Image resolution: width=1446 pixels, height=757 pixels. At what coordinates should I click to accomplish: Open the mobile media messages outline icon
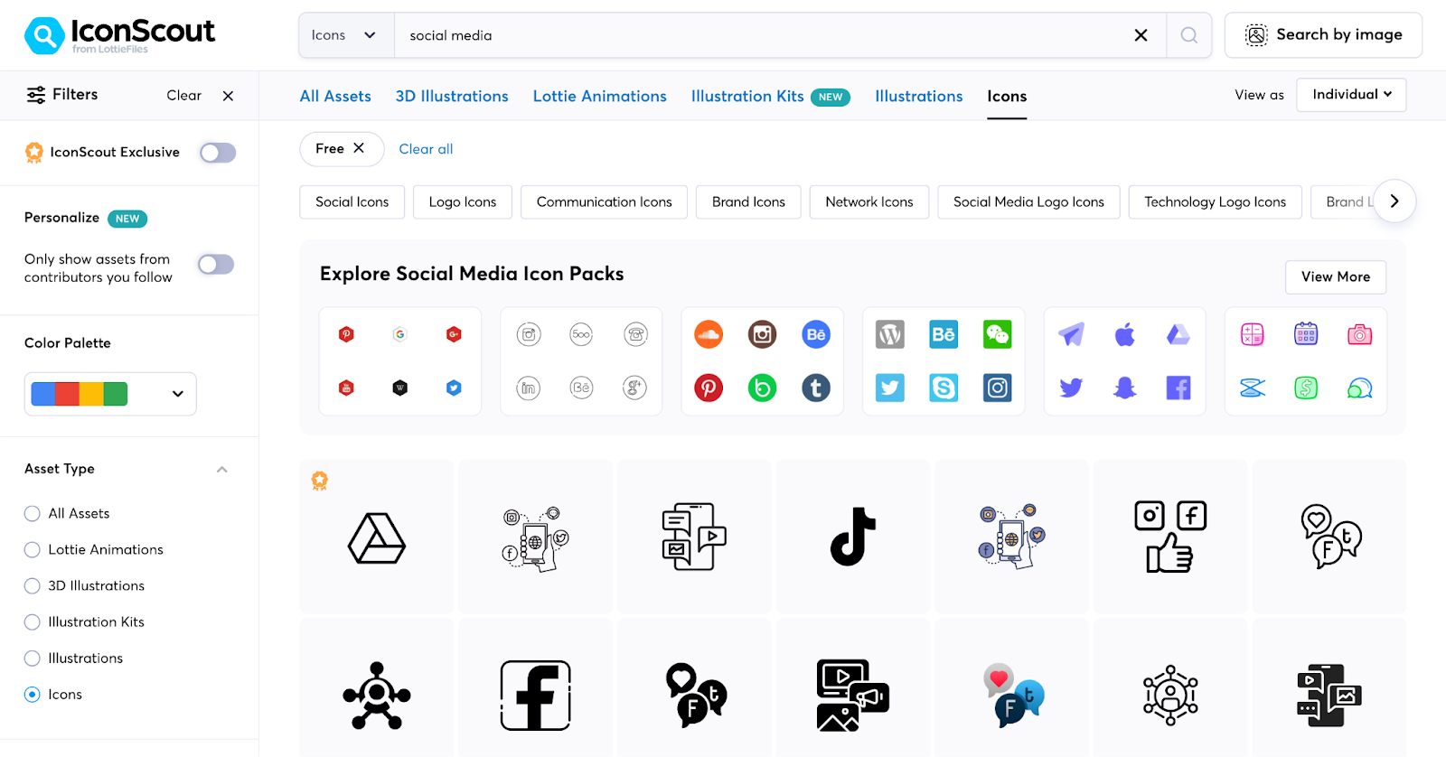point(694,537)
